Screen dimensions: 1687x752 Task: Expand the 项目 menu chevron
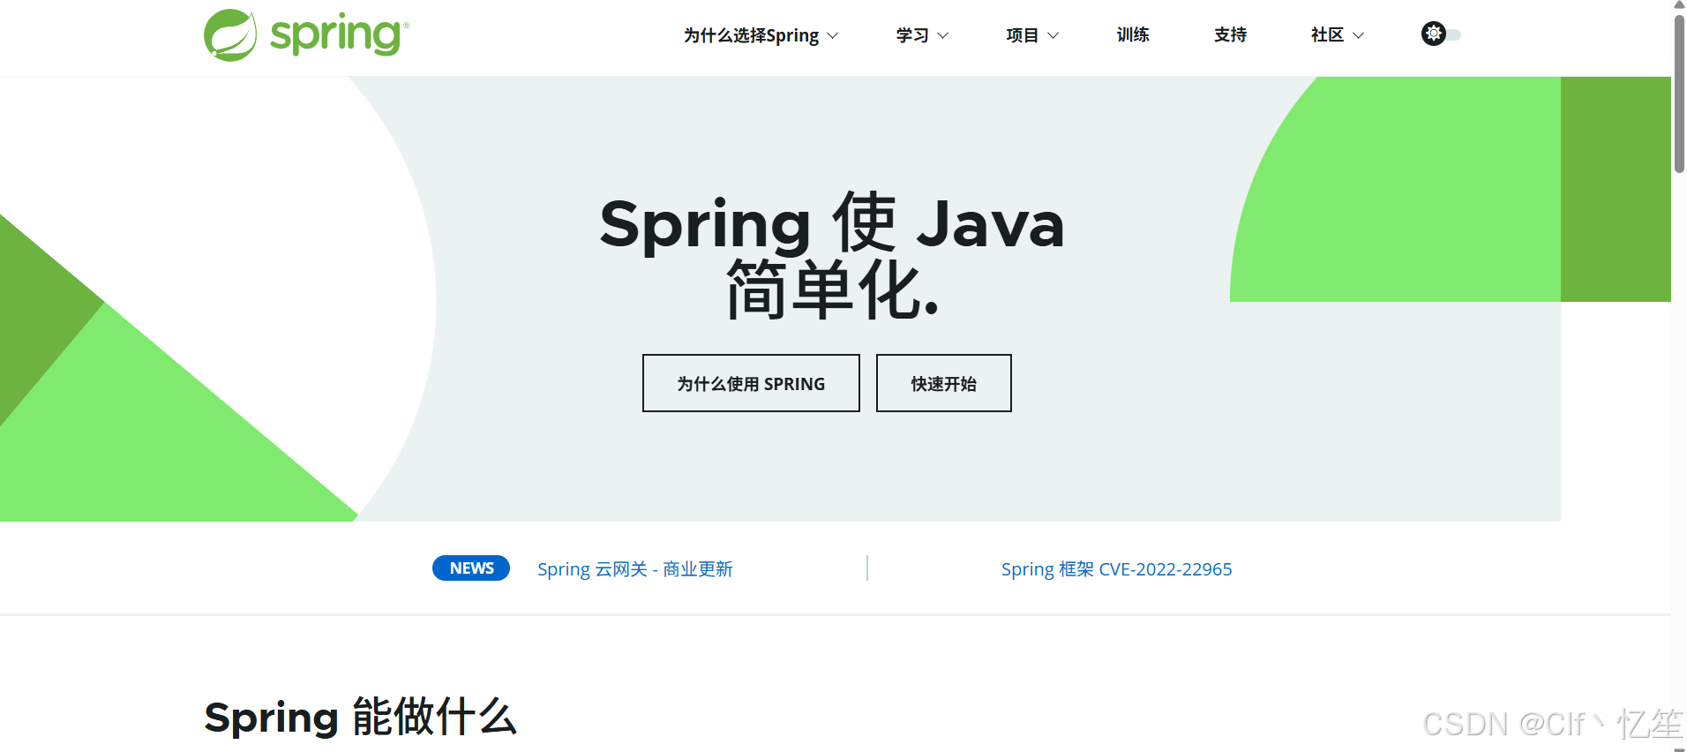[1053, 36]
